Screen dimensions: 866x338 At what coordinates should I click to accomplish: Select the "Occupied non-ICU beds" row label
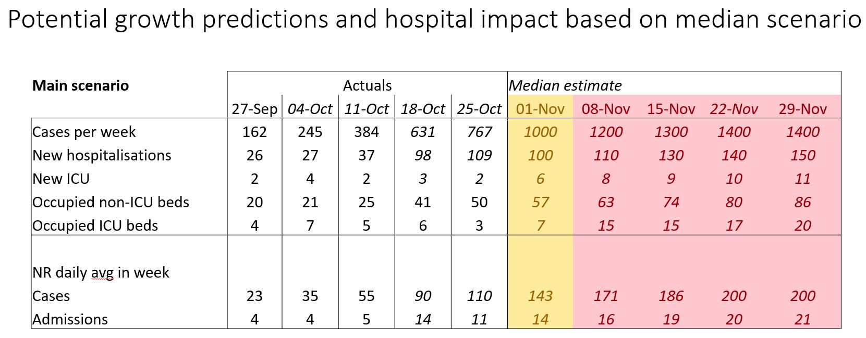[111, 202]
